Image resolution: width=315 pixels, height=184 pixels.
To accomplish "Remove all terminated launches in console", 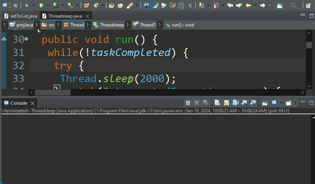I will pyautogui.click(x=206, y=103).
